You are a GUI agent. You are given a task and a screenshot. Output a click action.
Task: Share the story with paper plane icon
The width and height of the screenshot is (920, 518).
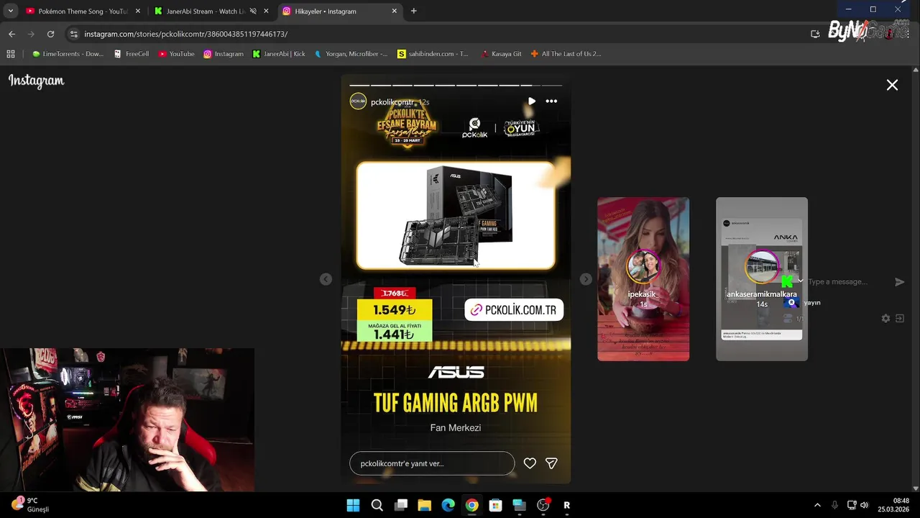coord(551,463)
